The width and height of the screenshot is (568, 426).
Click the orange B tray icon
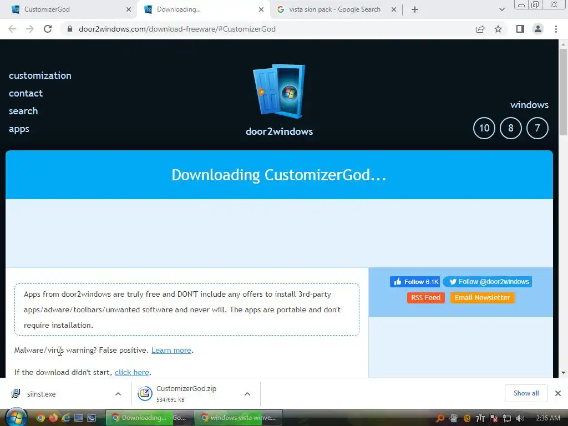click(467, 418)
